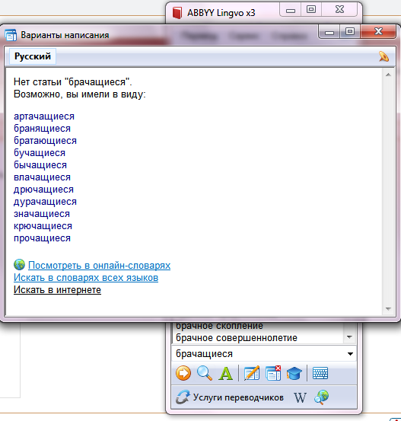
Task: Click the green letter A word forms icon
Action: click(x=225, y=373)
